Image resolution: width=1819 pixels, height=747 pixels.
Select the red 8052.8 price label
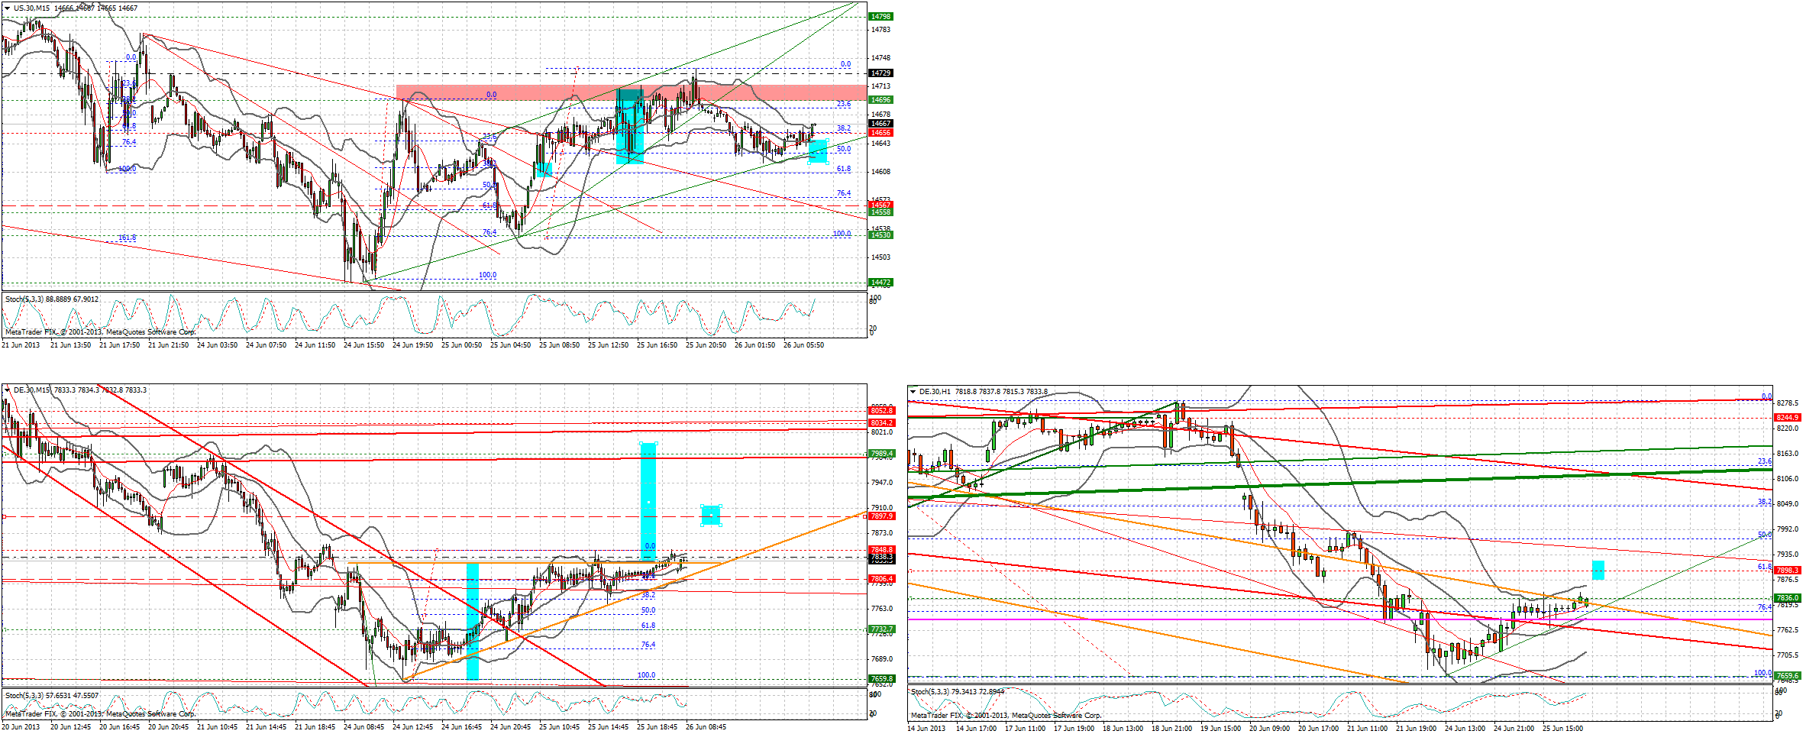pos(882,411)
